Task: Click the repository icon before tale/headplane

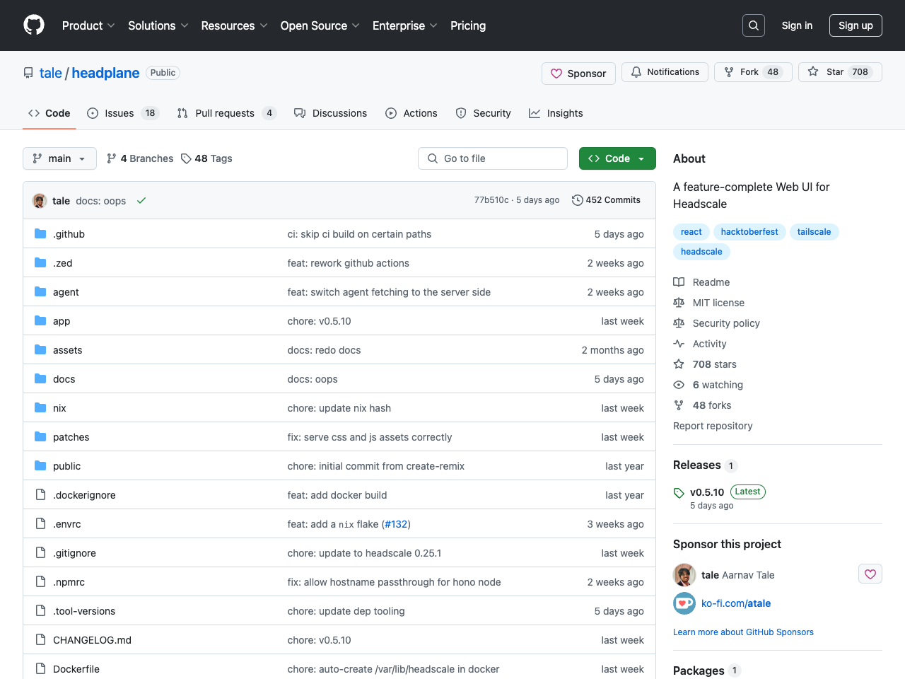Action: [28, 73]
